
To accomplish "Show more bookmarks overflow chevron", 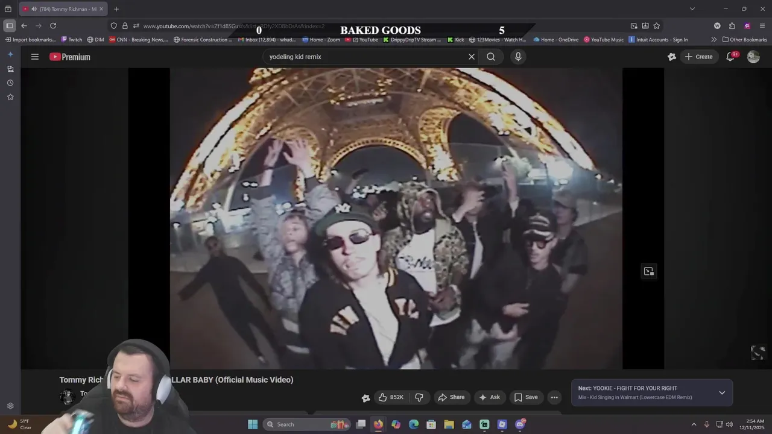I will [713, 40].
